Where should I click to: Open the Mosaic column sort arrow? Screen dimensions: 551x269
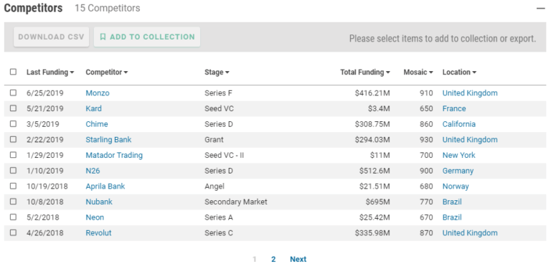coord(430,72)
